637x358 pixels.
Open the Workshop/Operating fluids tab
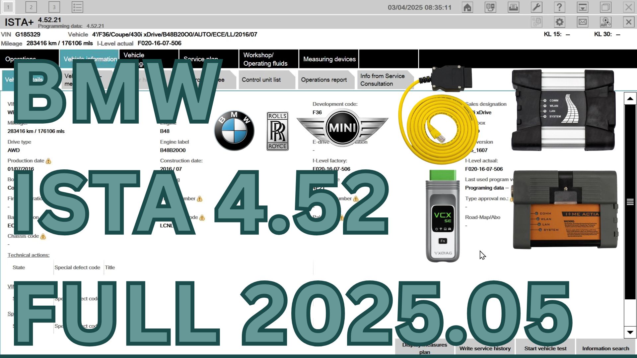click(x=269, y=59)
